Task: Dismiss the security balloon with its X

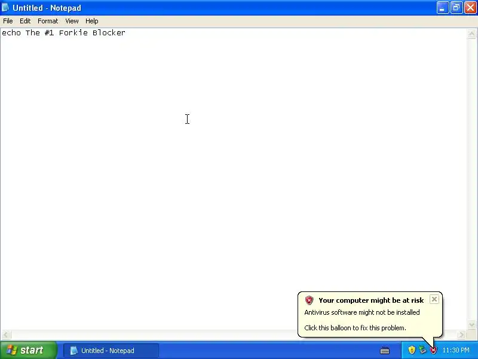Action: point(434,299)
